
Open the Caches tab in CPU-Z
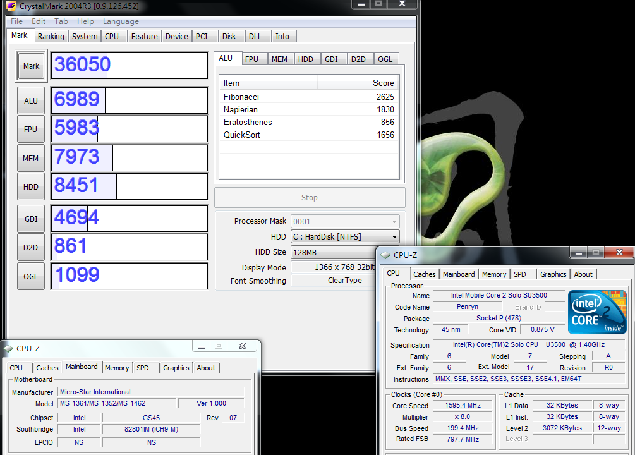424,274
